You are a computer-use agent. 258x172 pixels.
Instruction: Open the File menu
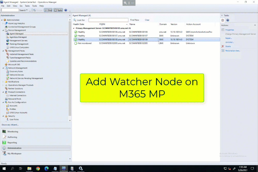click(3, 6)
